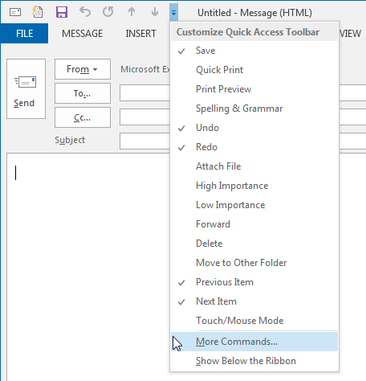The image size is (366, 381).
Task: Click the Cc... button
Action: [83, 117]
